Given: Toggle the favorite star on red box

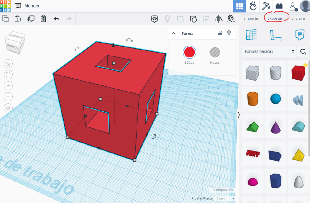Looking at the screenshot, I should pyautogui.click(x=305, y=65).
